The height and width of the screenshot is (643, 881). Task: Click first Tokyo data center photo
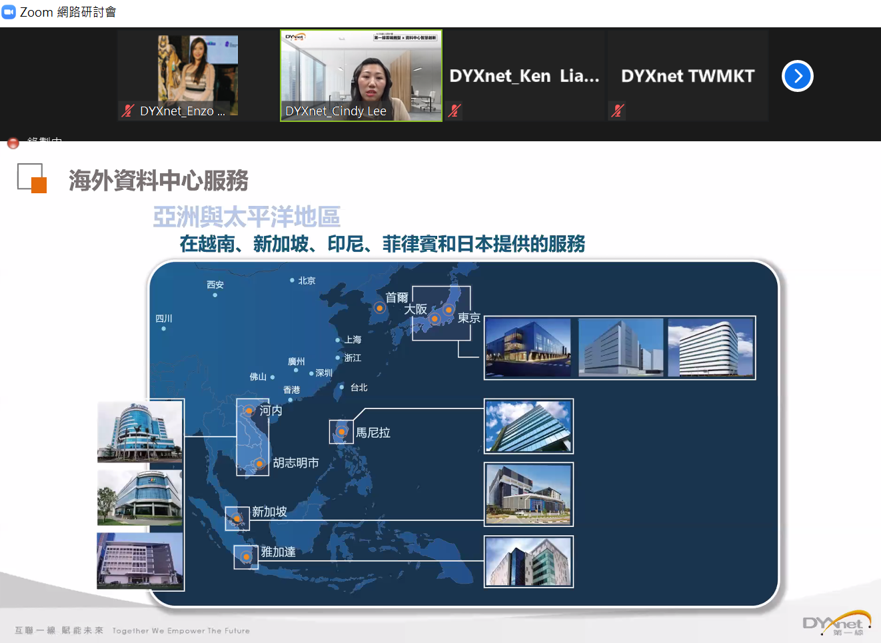(528, 348)
